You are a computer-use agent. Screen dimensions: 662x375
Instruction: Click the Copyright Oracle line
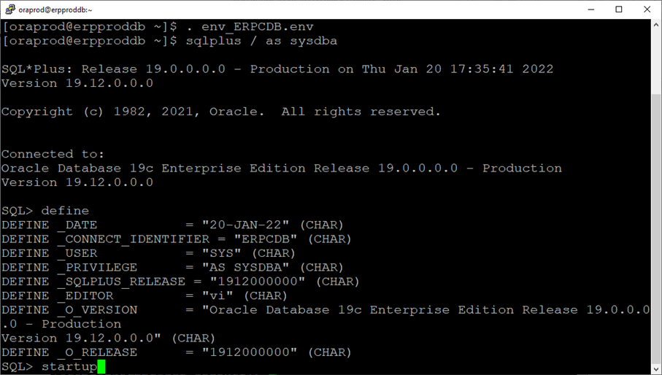[221, 112]
